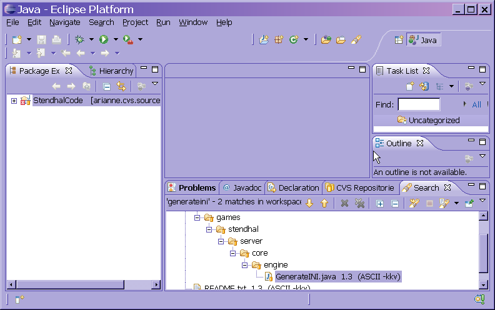Click the All link in Task List
495x310 pixels.
[476, 104]
